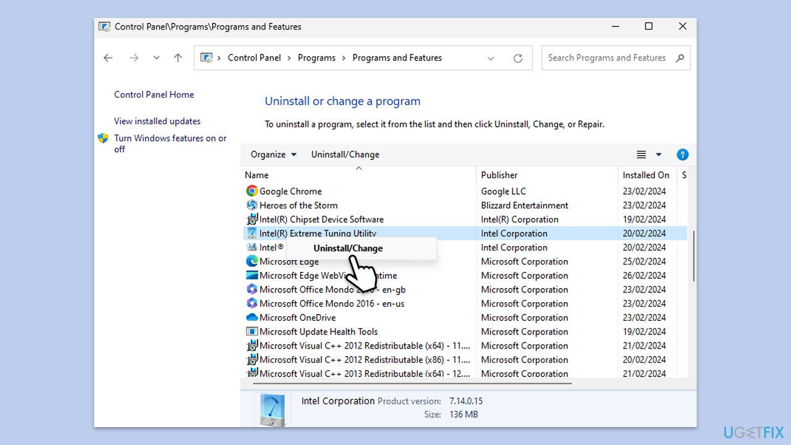Click the 136 MB size value

tap(463, 415)
